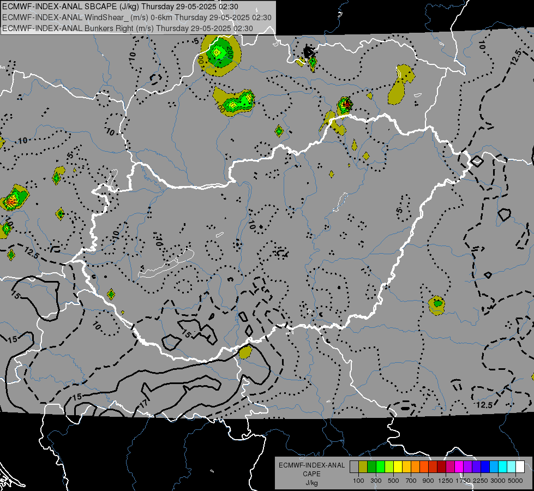Image resolution: width=534 pixels, height=491 pixels.
Task: Click the legend value 700
Action: click(x=411, y=481)
